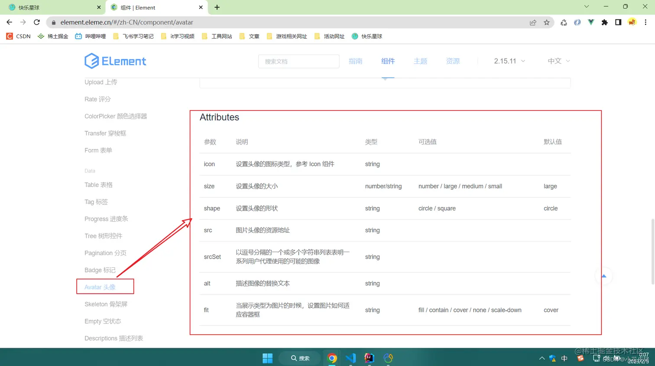Open the Chrome profile avatar

point(632,23)
